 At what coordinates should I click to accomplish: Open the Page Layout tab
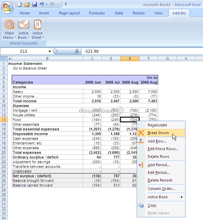[69, 13]
